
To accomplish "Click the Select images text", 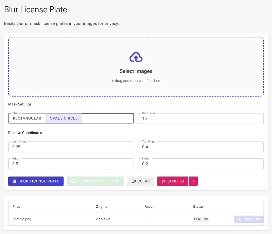I will pos(136,71).
